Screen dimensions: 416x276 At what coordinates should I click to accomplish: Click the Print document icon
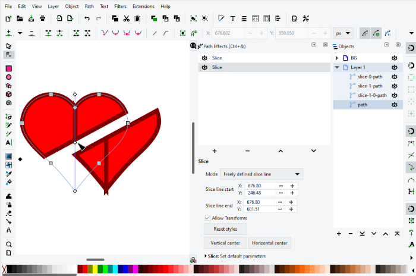pos(43,18)
